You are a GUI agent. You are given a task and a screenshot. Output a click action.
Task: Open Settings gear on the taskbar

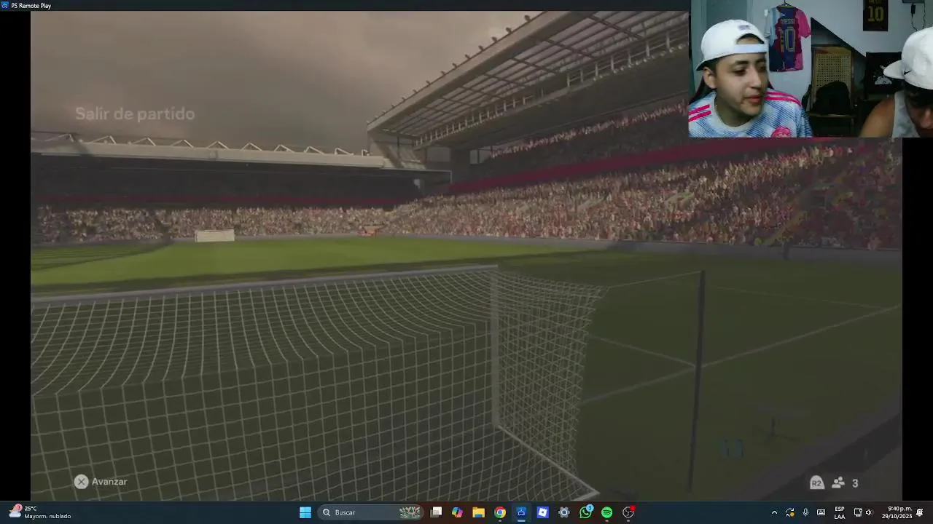pos(564,512)
